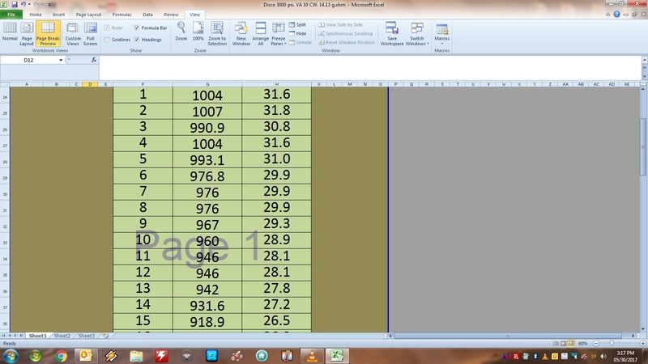The image size is (648, 364).
Task: Toggle the Formula Bar checkbox
Action: pyautogui.click(x=137, y=28)
